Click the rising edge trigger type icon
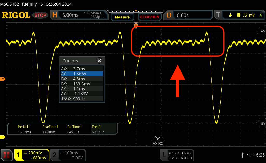The image size is (266, 163). (x=230, y=15)
